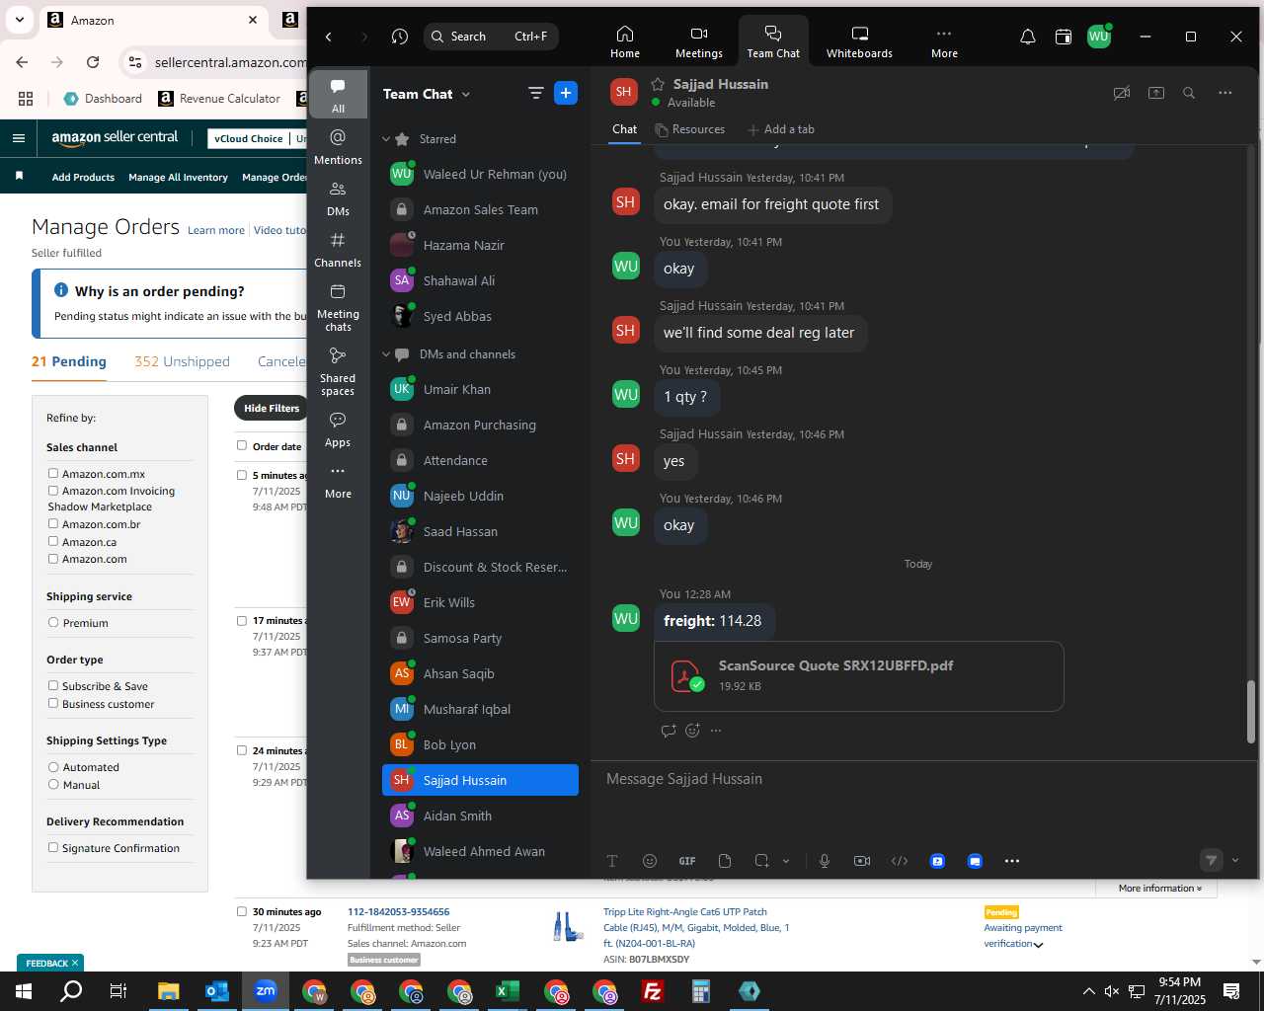Click the WU profile avatar in Zoom
The image size is (1264, 1011).
[1099, 37]
